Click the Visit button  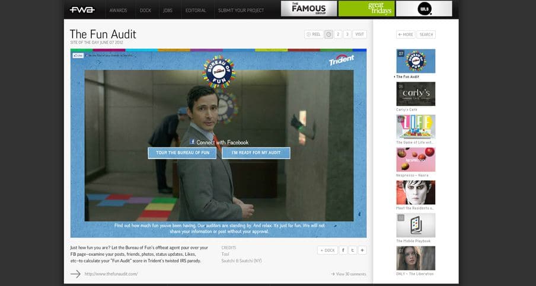click(360, 34)
